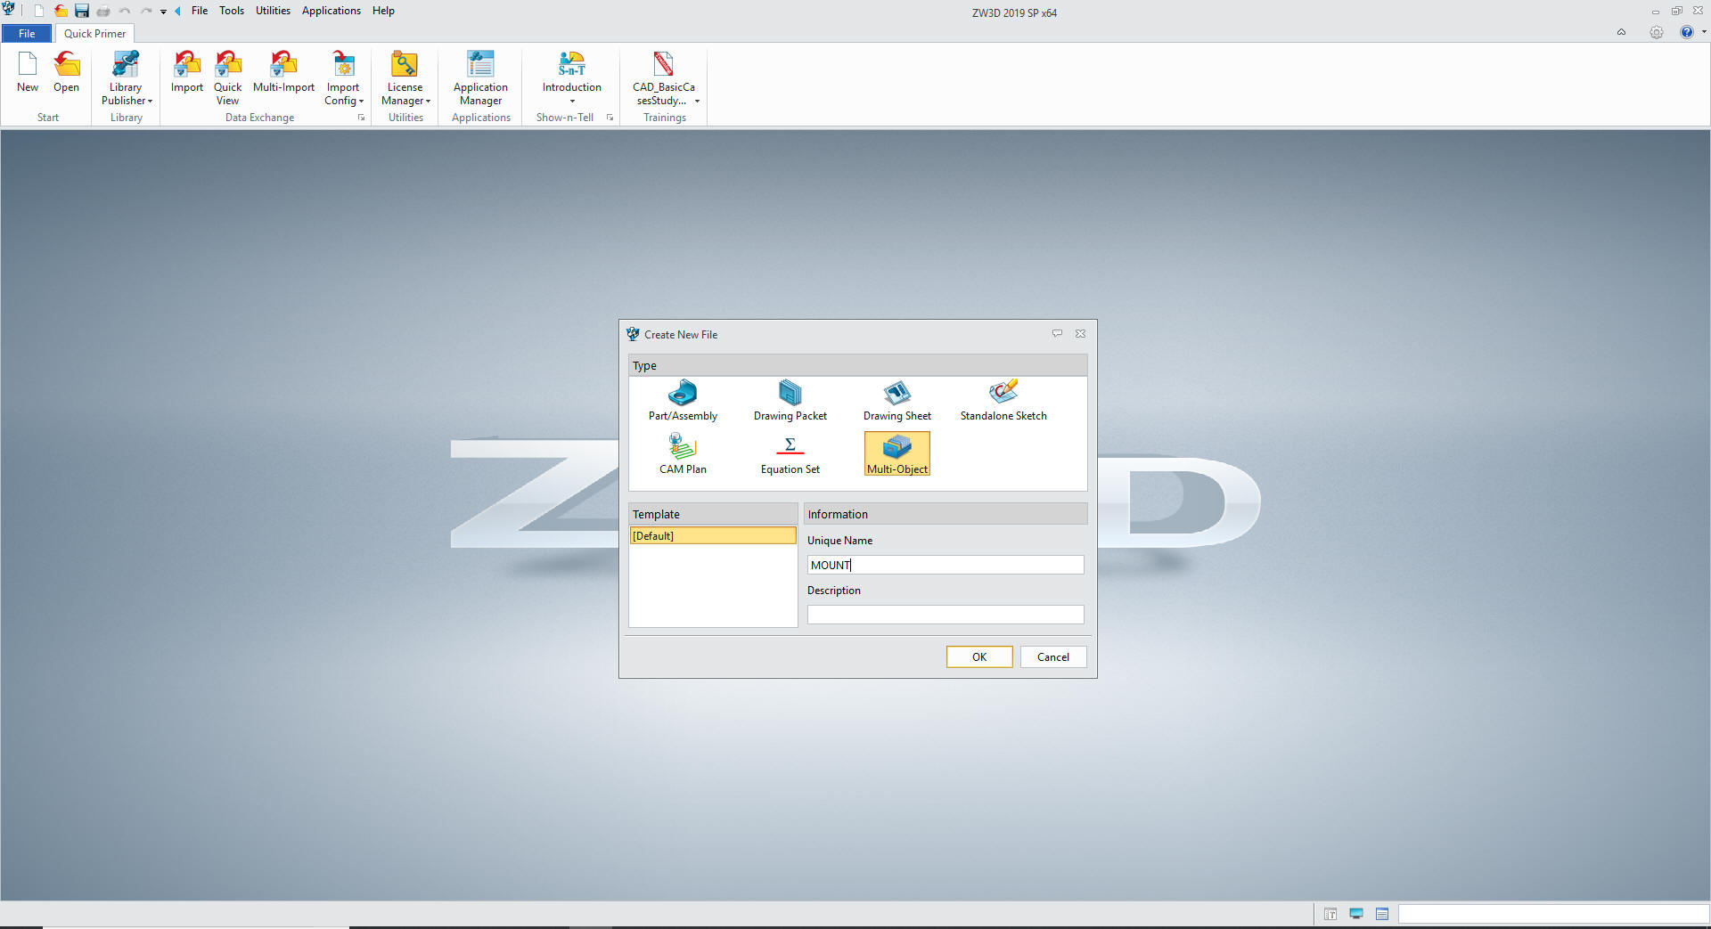The height and width of the screenshot is (929, 1711).
Task: Open the Data Exchange group launcher
Action: [x=361, y=118]
